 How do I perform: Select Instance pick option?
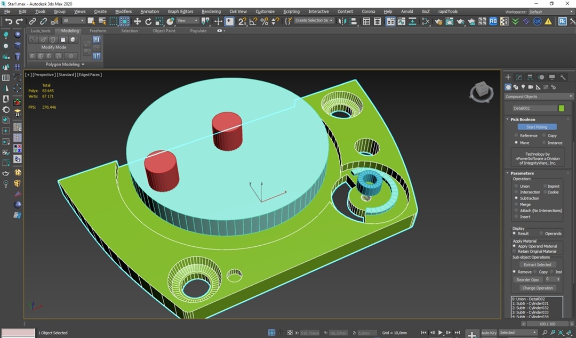tap(553, 142)
